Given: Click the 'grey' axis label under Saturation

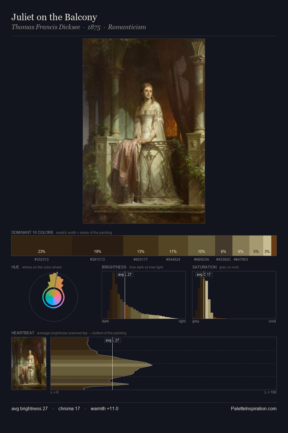Looking at the screenshot, I should pyautogui.click(x=196, y=321).
